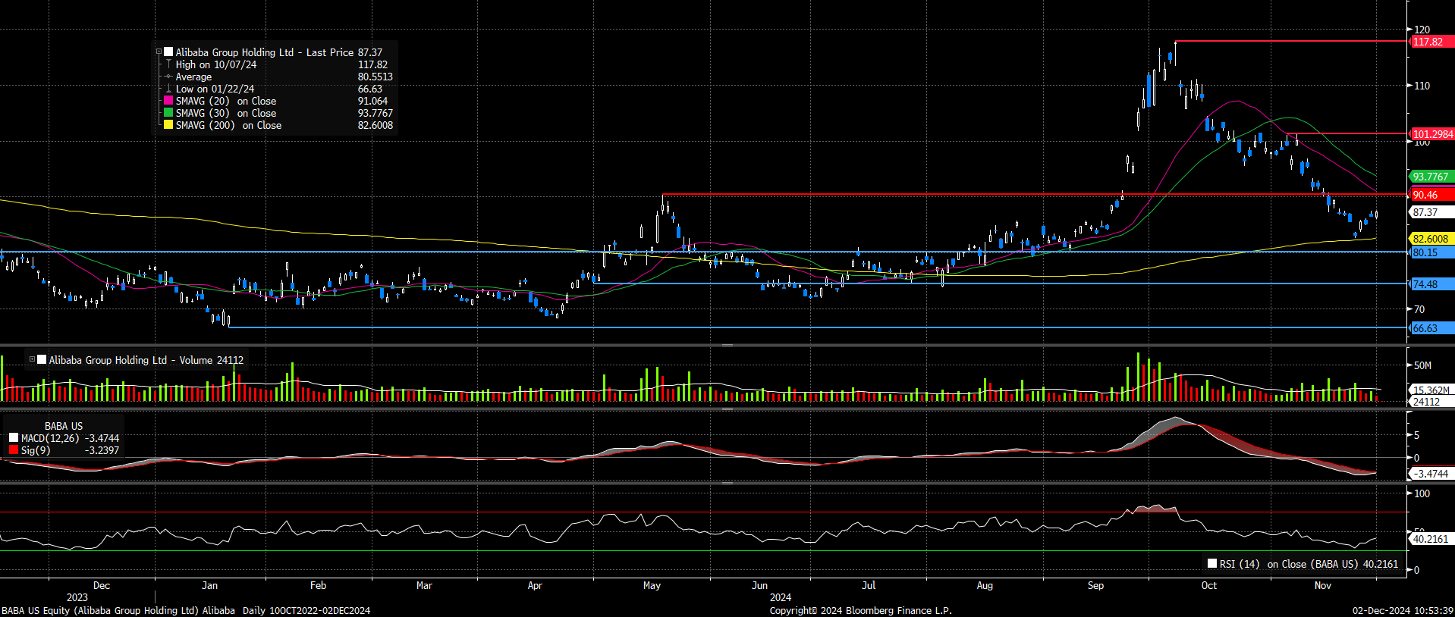The width and height of the screenshot is (1455, 617).
Task: Click the High marker icon in legend
Action: coord(168,64)
